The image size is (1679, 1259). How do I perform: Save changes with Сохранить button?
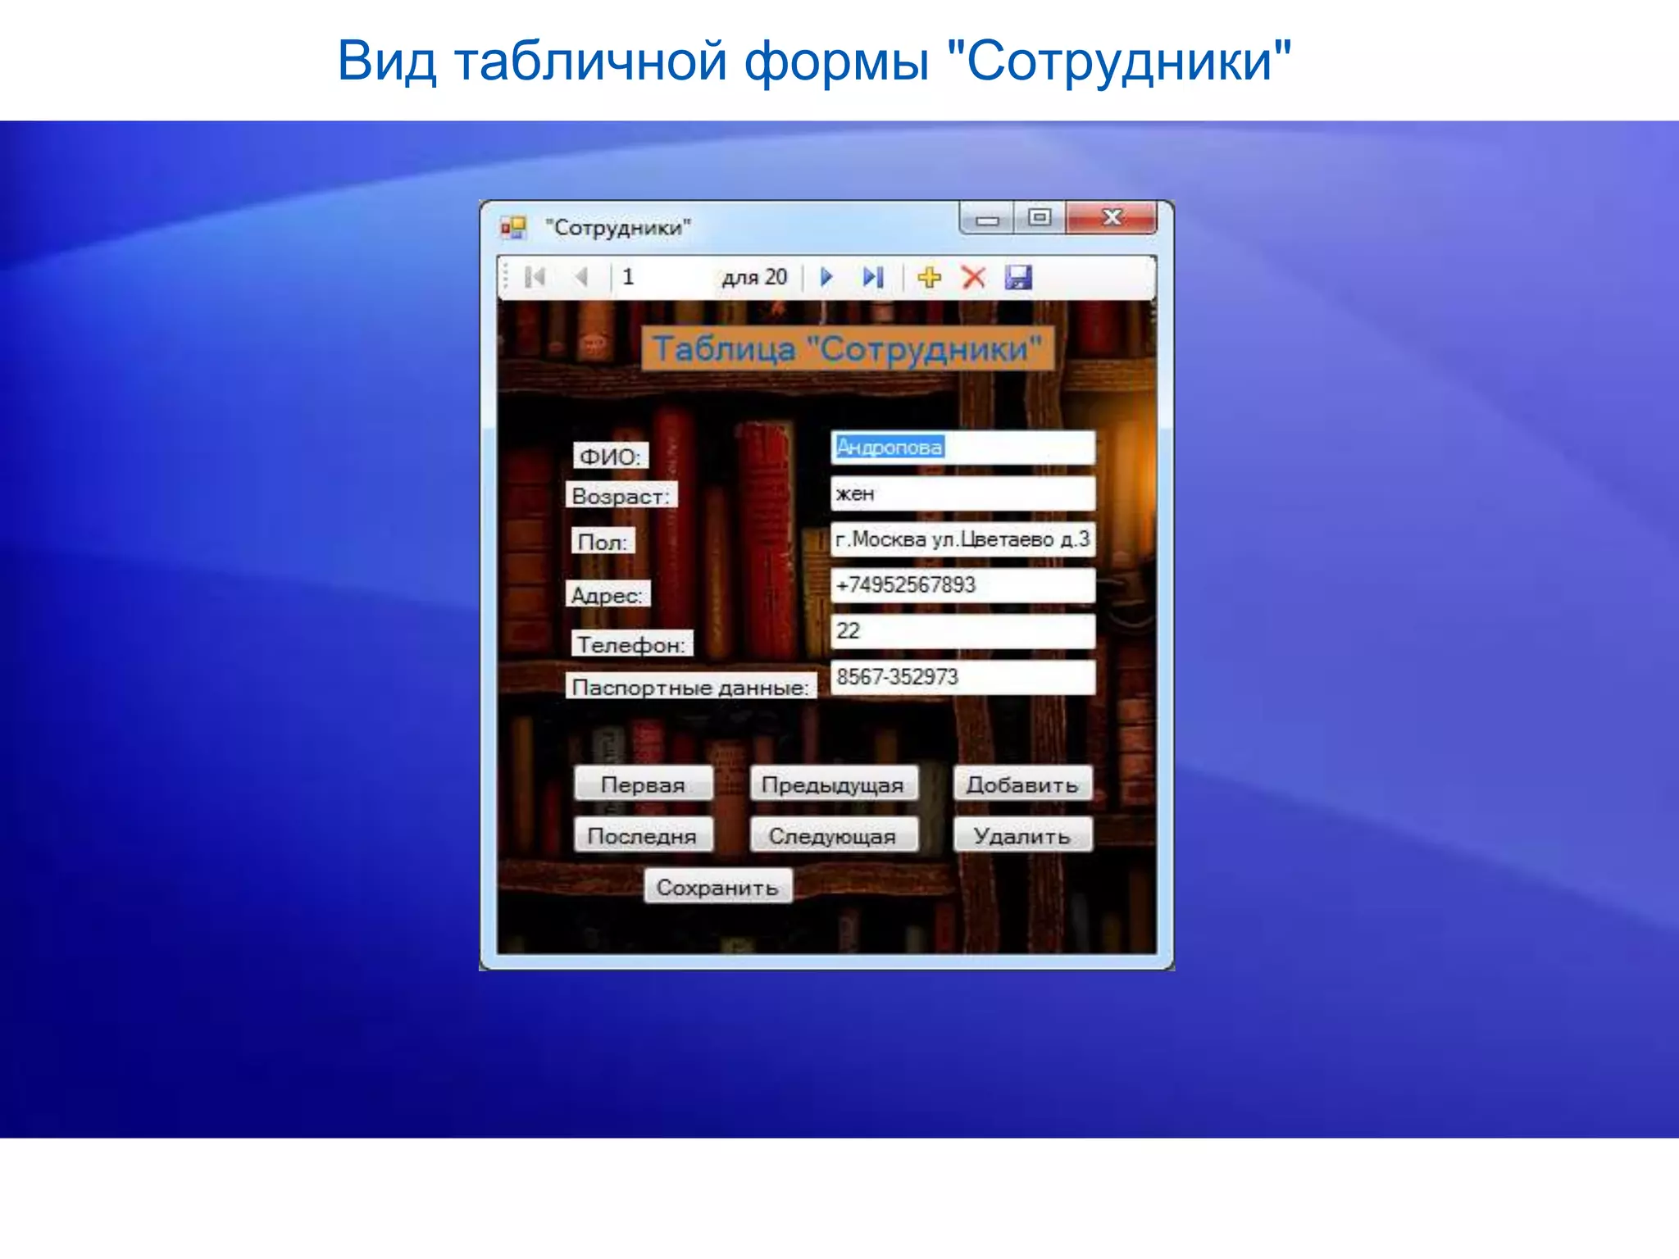[x=718, y=887]
